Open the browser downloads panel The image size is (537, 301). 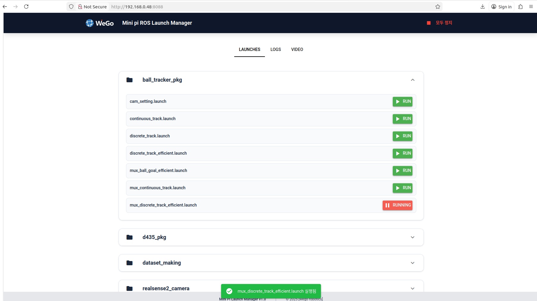pyautogui.click(x=482, y=7)
